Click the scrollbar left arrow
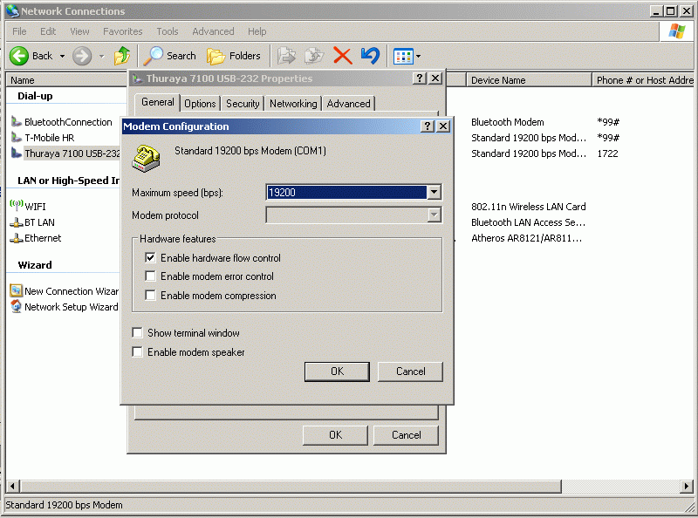This screenshot has width=698, height=518. click(x=13, y=487)
